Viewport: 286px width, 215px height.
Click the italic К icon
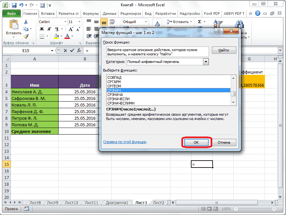(x=49, y=29)
